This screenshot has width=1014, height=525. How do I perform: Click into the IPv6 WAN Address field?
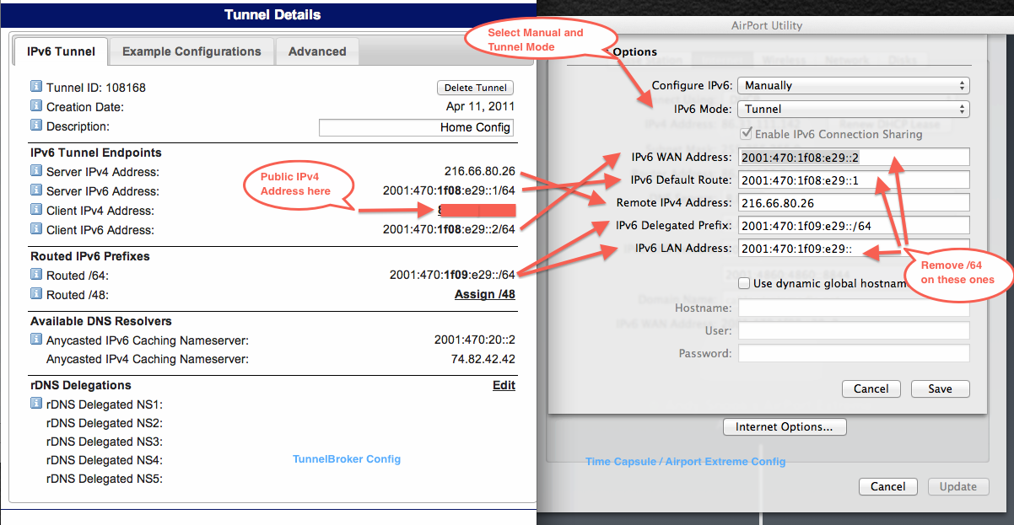coord(854,157)
